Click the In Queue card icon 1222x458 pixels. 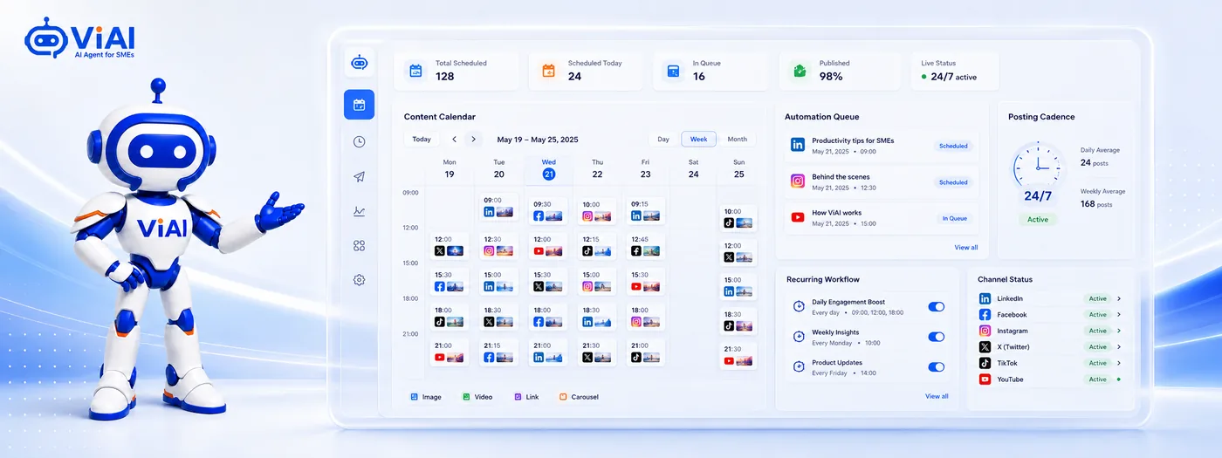[x=673, y=71]
